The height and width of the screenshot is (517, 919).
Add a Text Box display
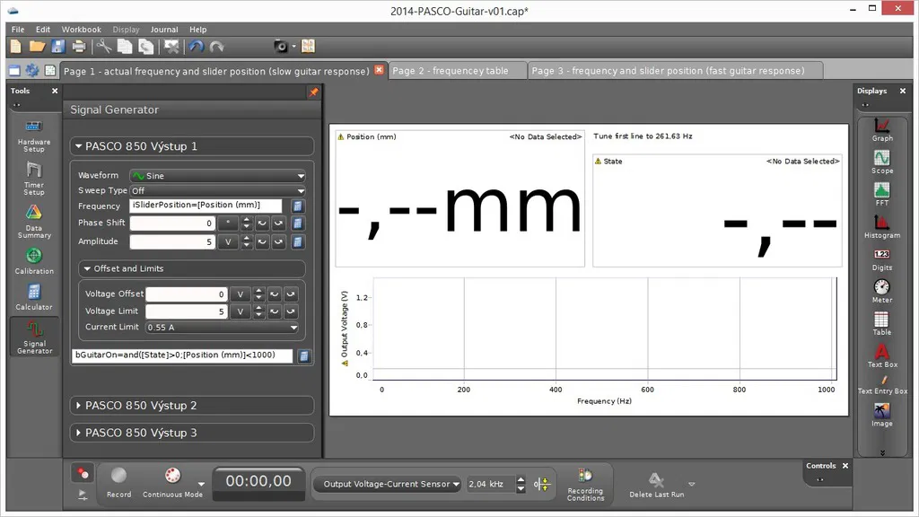click(x=881, y=355)
